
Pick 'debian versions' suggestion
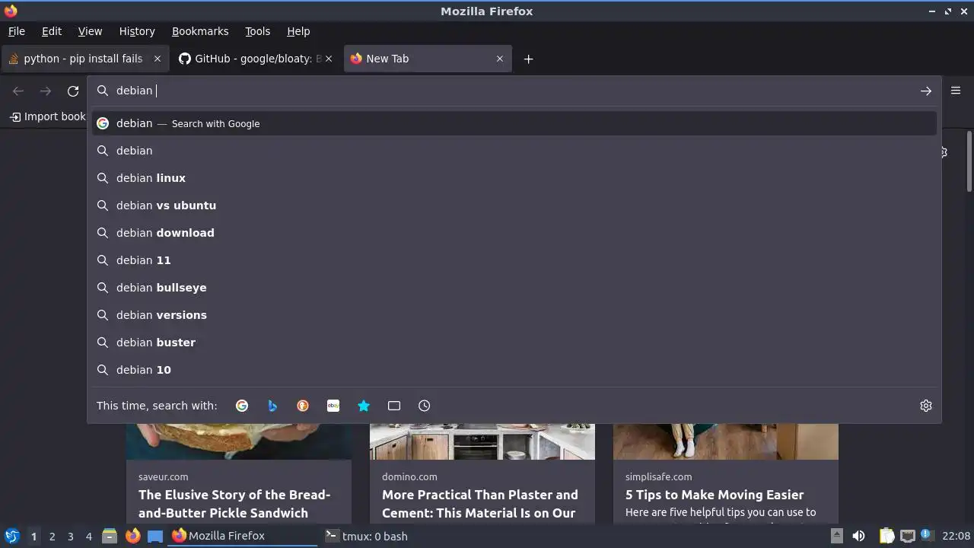pos(514,315)
